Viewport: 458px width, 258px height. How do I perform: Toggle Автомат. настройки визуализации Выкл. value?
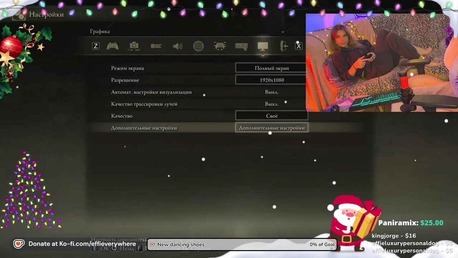point(272,92)
